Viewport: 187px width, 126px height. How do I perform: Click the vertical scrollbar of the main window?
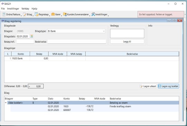(185, 66)
